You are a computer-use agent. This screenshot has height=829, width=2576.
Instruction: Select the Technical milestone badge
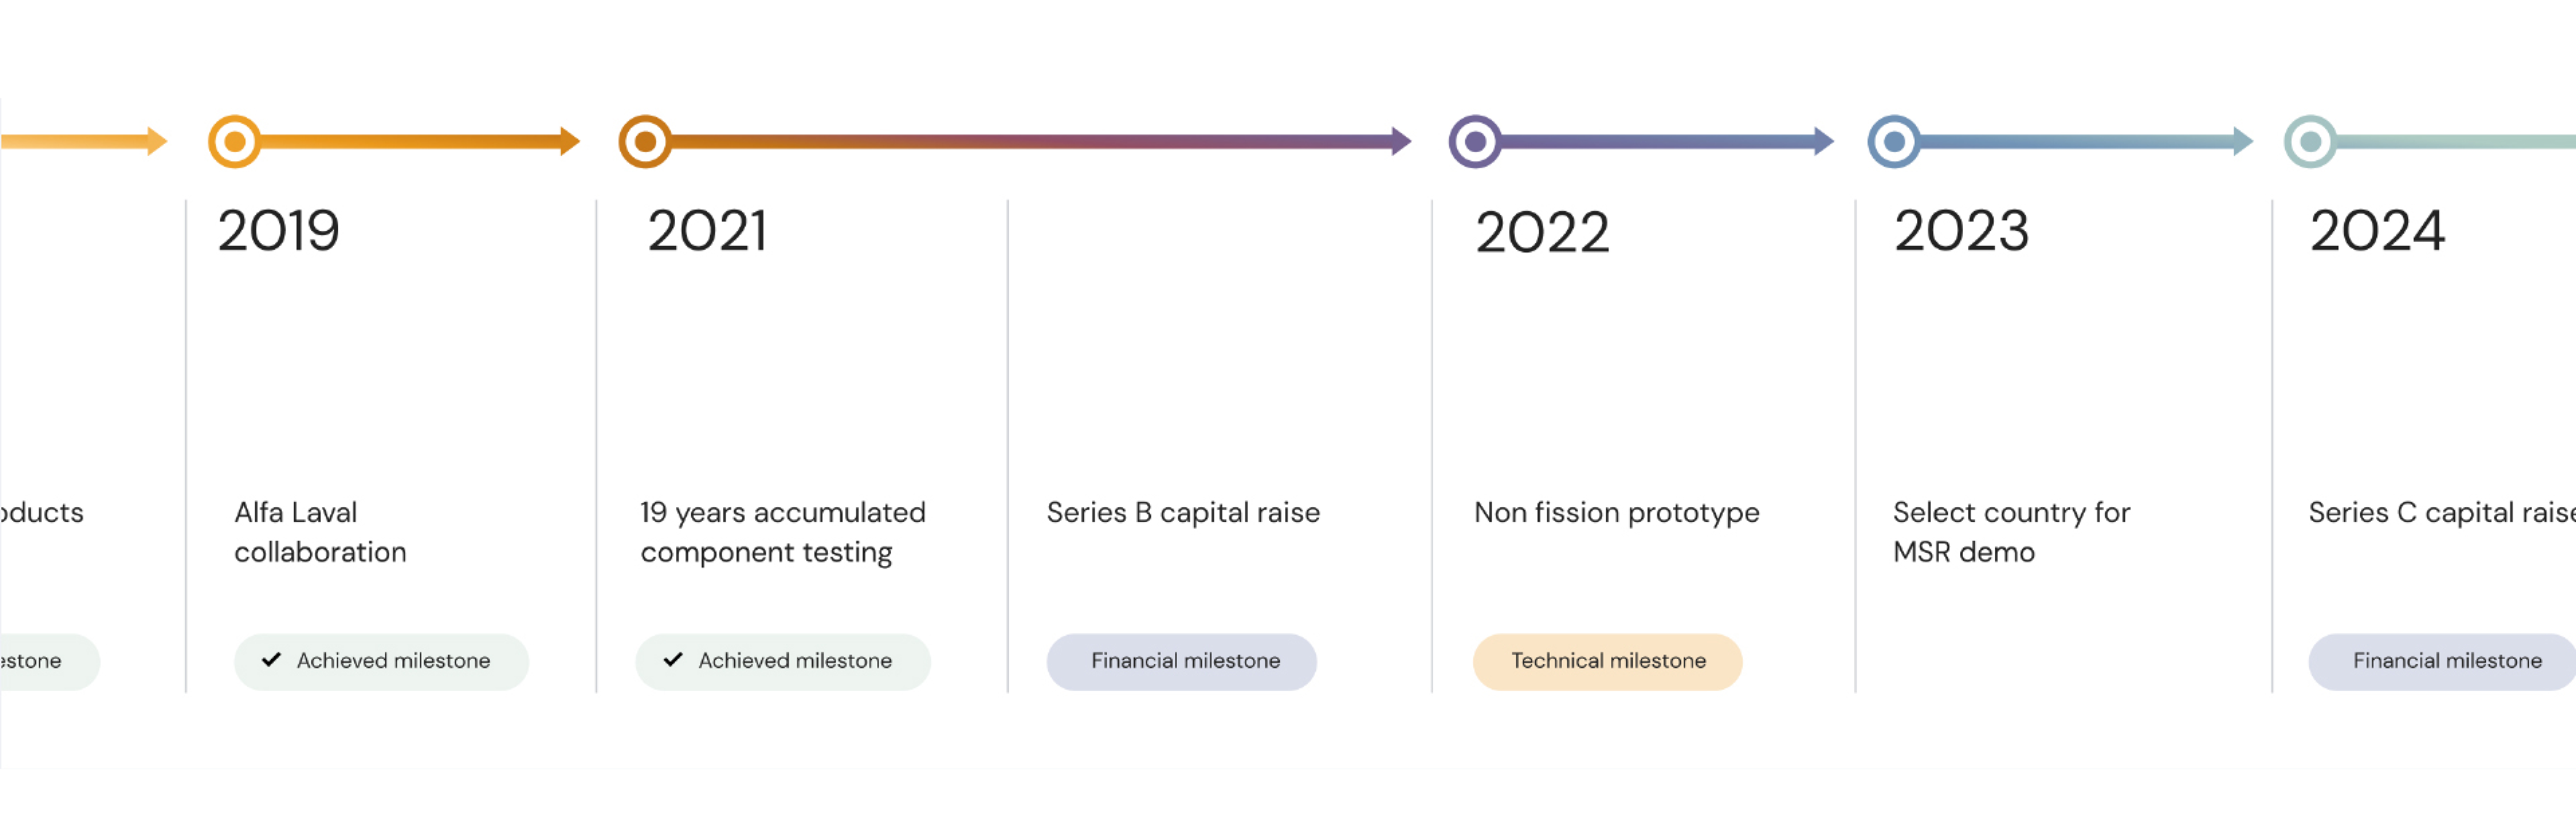1608,662
